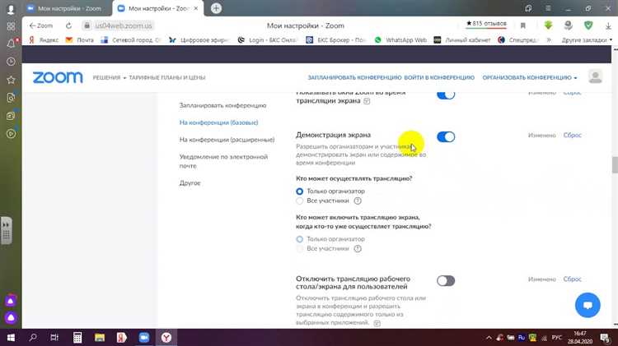The height and width of the screenshot is (346, 618).
Task: Open Windows Start menu
Action: click(11, 337)
